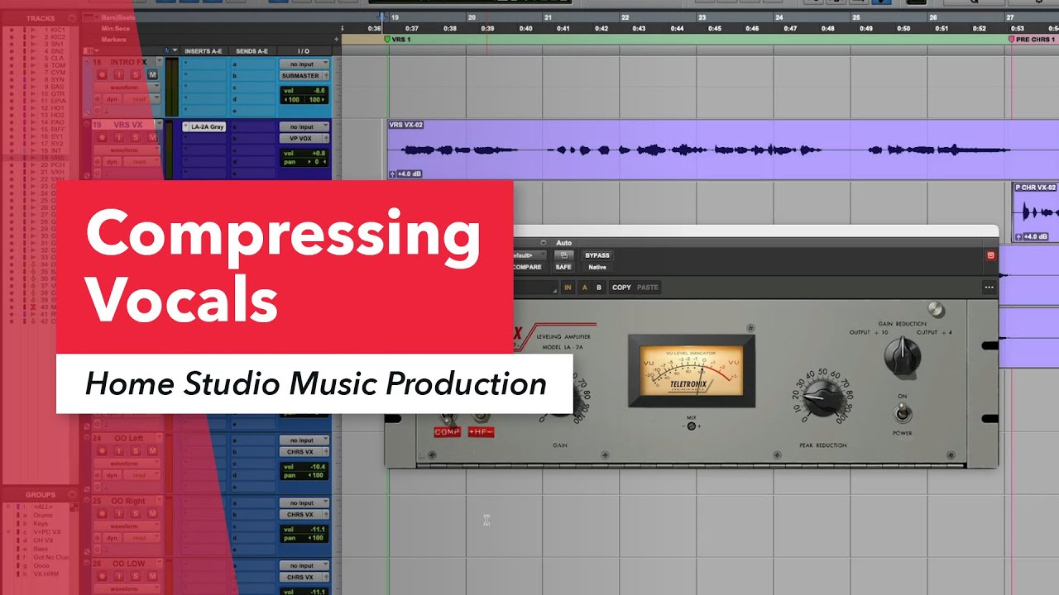1059x595 pixels.
Task: Select Drums in the Groups list
Action: [42, 515]
